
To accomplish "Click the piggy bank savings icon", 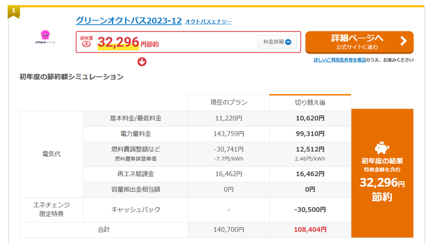I will (382, 148).
